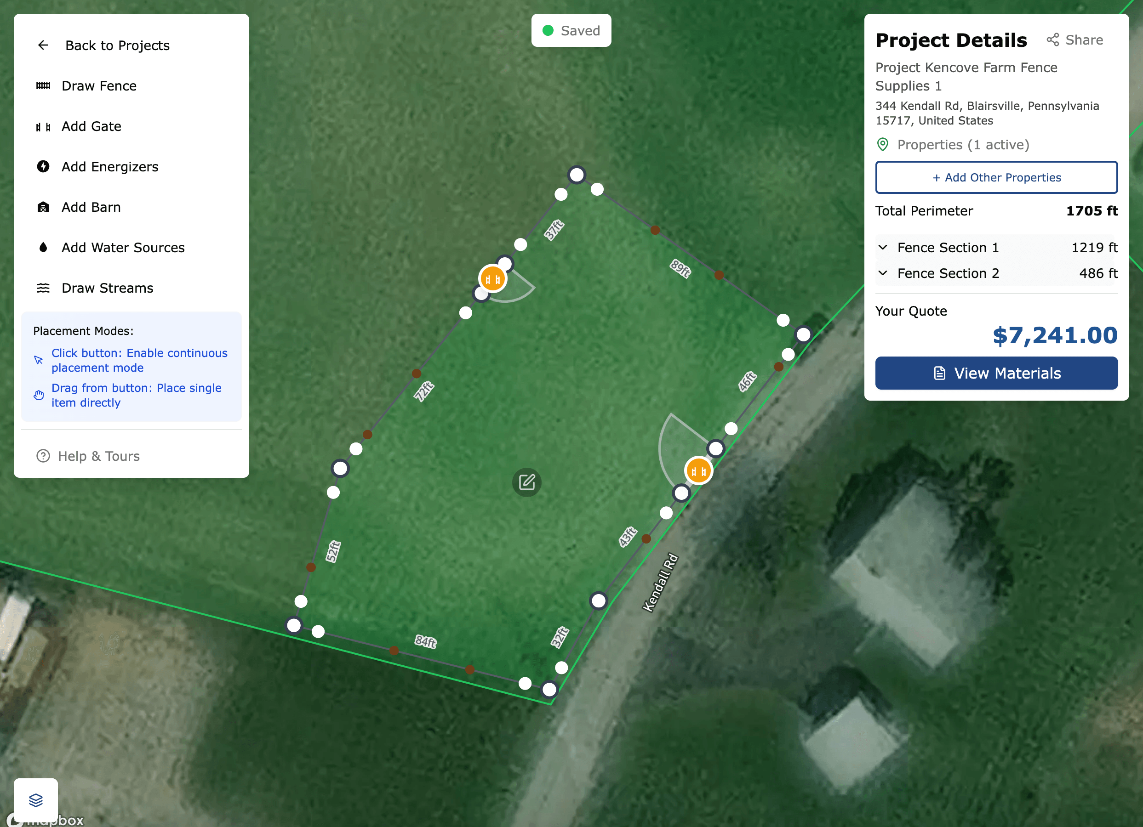Viewport: 1143px width, 827px height.
Task: Activate the Draw Streams tool
Action: coord(107,288)
